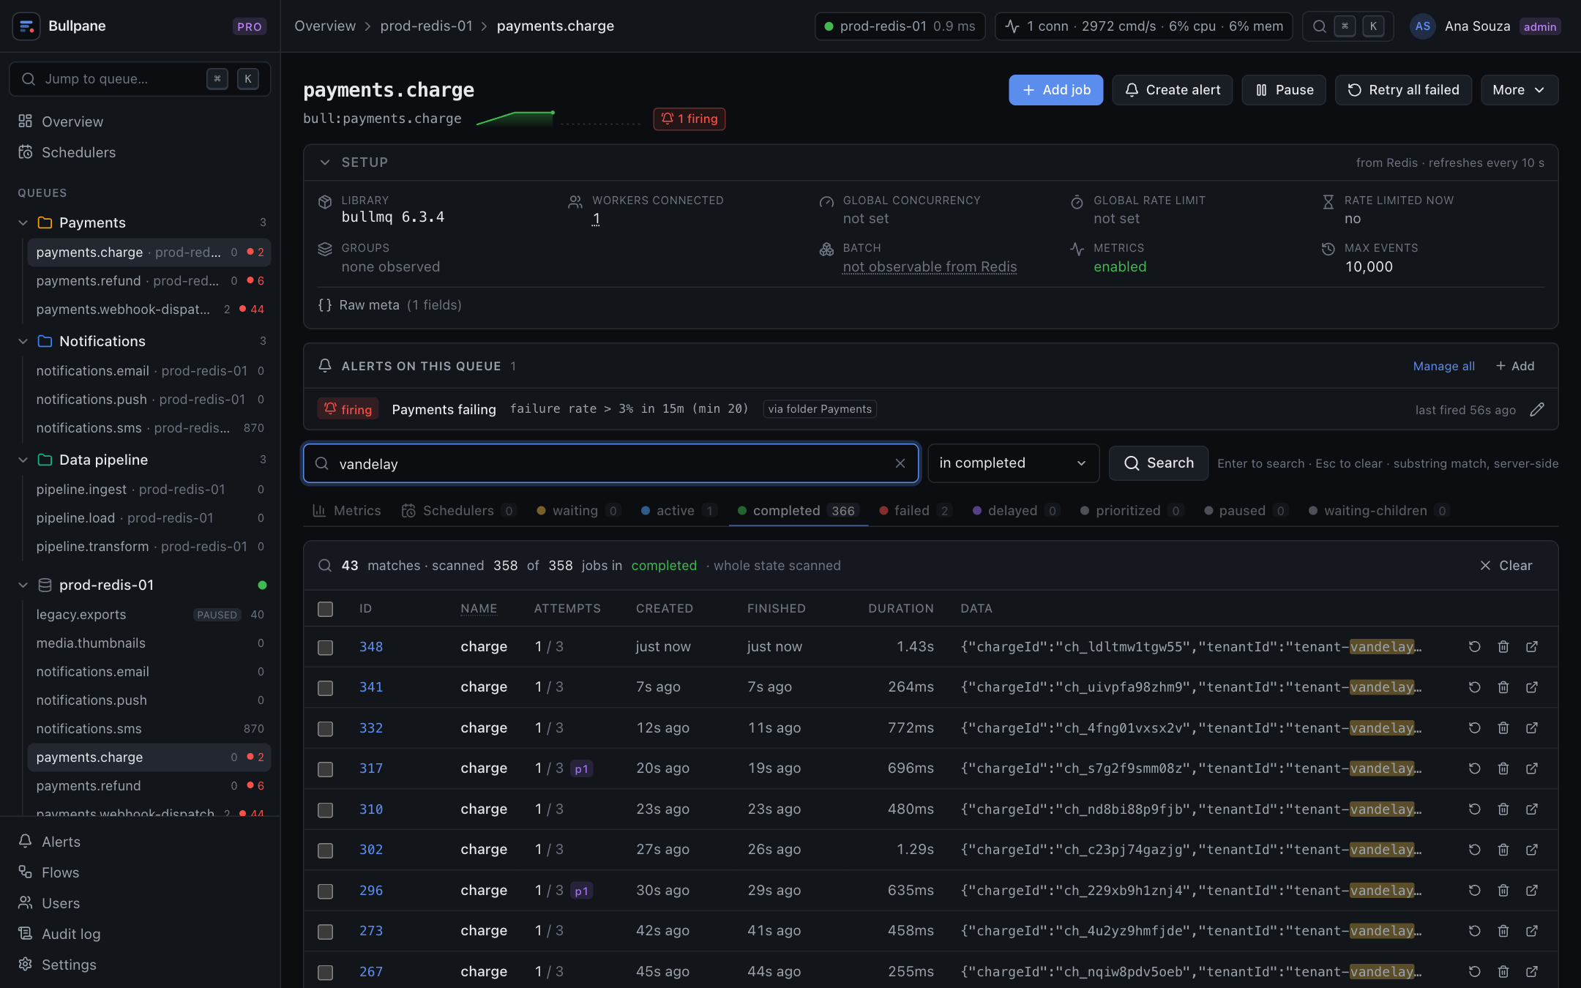
Task: Focus the Jump to queue input
Action: 140,79
